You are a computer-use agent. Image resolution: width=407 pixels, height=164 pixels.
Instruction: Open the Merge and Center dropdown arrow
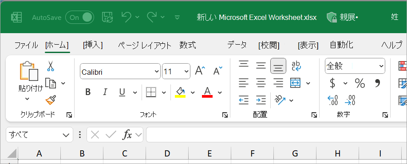pos(308,83)
